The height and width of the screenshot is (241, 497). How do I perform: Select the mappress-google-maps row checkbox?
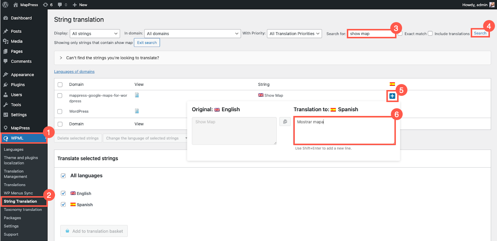(x=60, y=96)
